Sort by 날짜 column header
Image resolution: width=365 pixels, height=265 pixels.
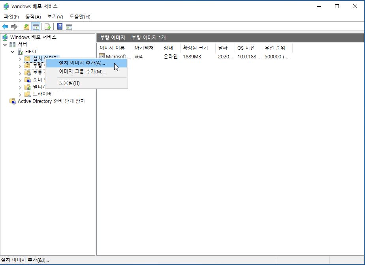point(225,48)
